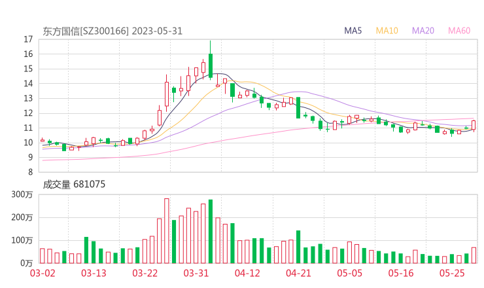This screenshot has width=484, height=288.
Task: Click the 05-16 date axis label
Action: (401, 273)
